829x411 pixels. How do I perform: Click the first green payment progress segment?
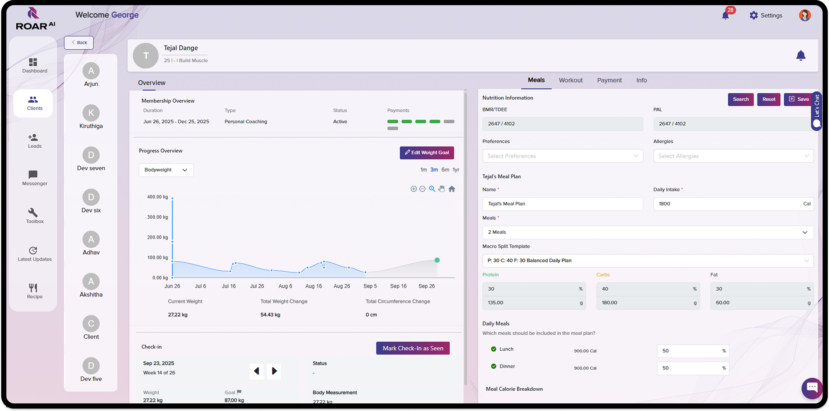393,122
